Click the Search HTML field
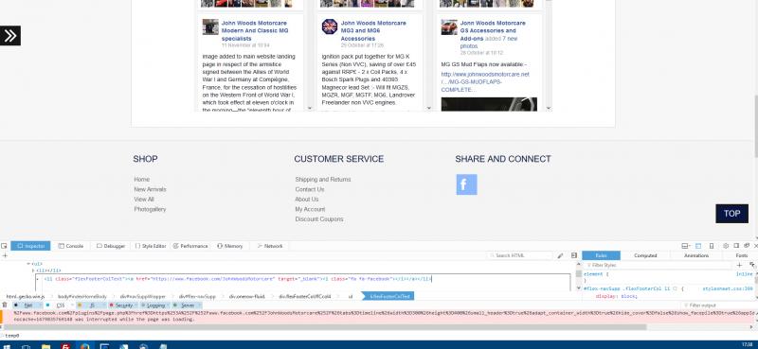Screen dimensions: 758x349 519,255
